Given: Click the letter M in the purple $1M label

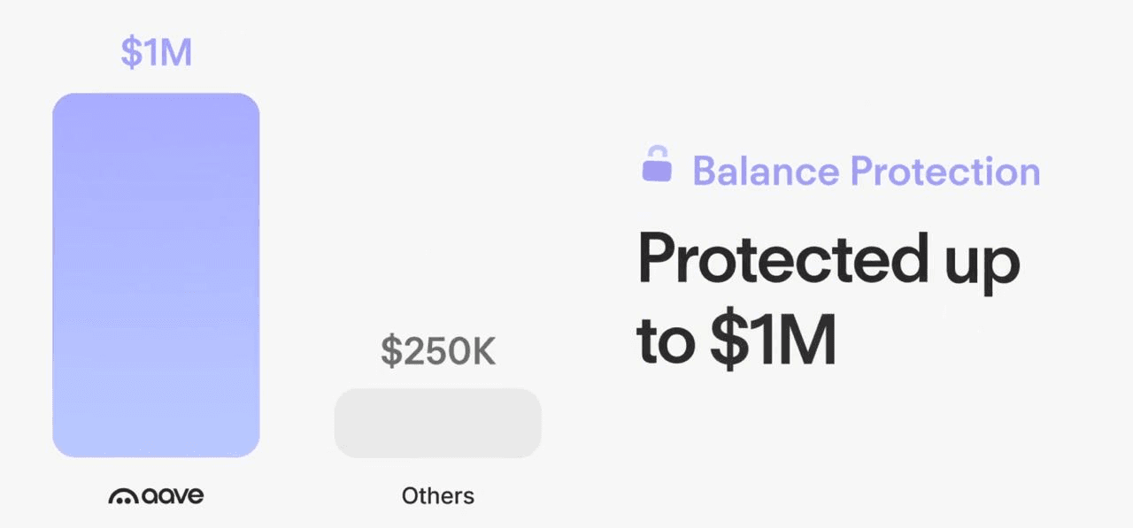Looking at the screenshot, I should point(177,53).
